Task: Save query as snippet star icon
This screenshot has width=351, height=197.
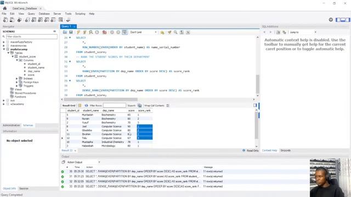Action: tap(162, 32)
